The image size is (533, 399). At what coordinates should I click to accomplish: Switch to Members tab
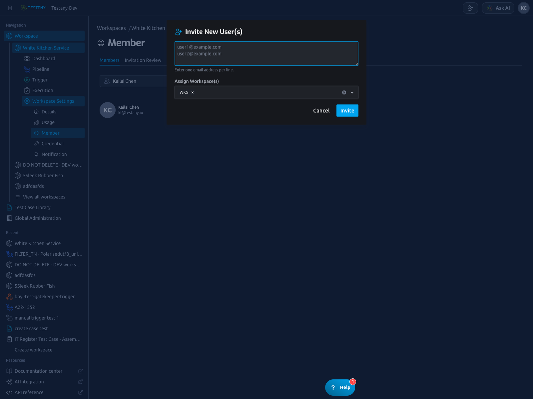(109, 60)
